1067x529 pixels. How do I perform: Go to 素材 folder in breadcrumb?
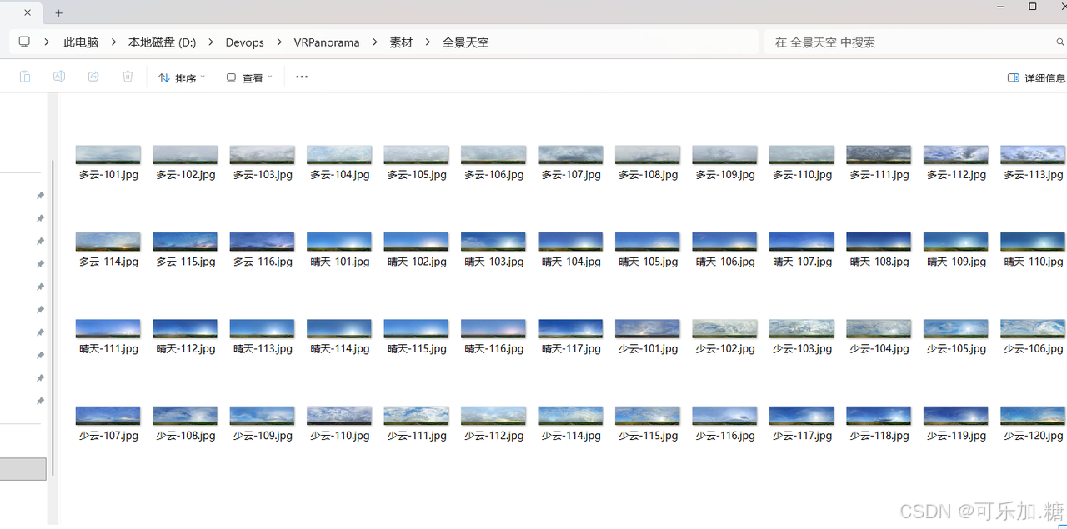pos(401,42)
